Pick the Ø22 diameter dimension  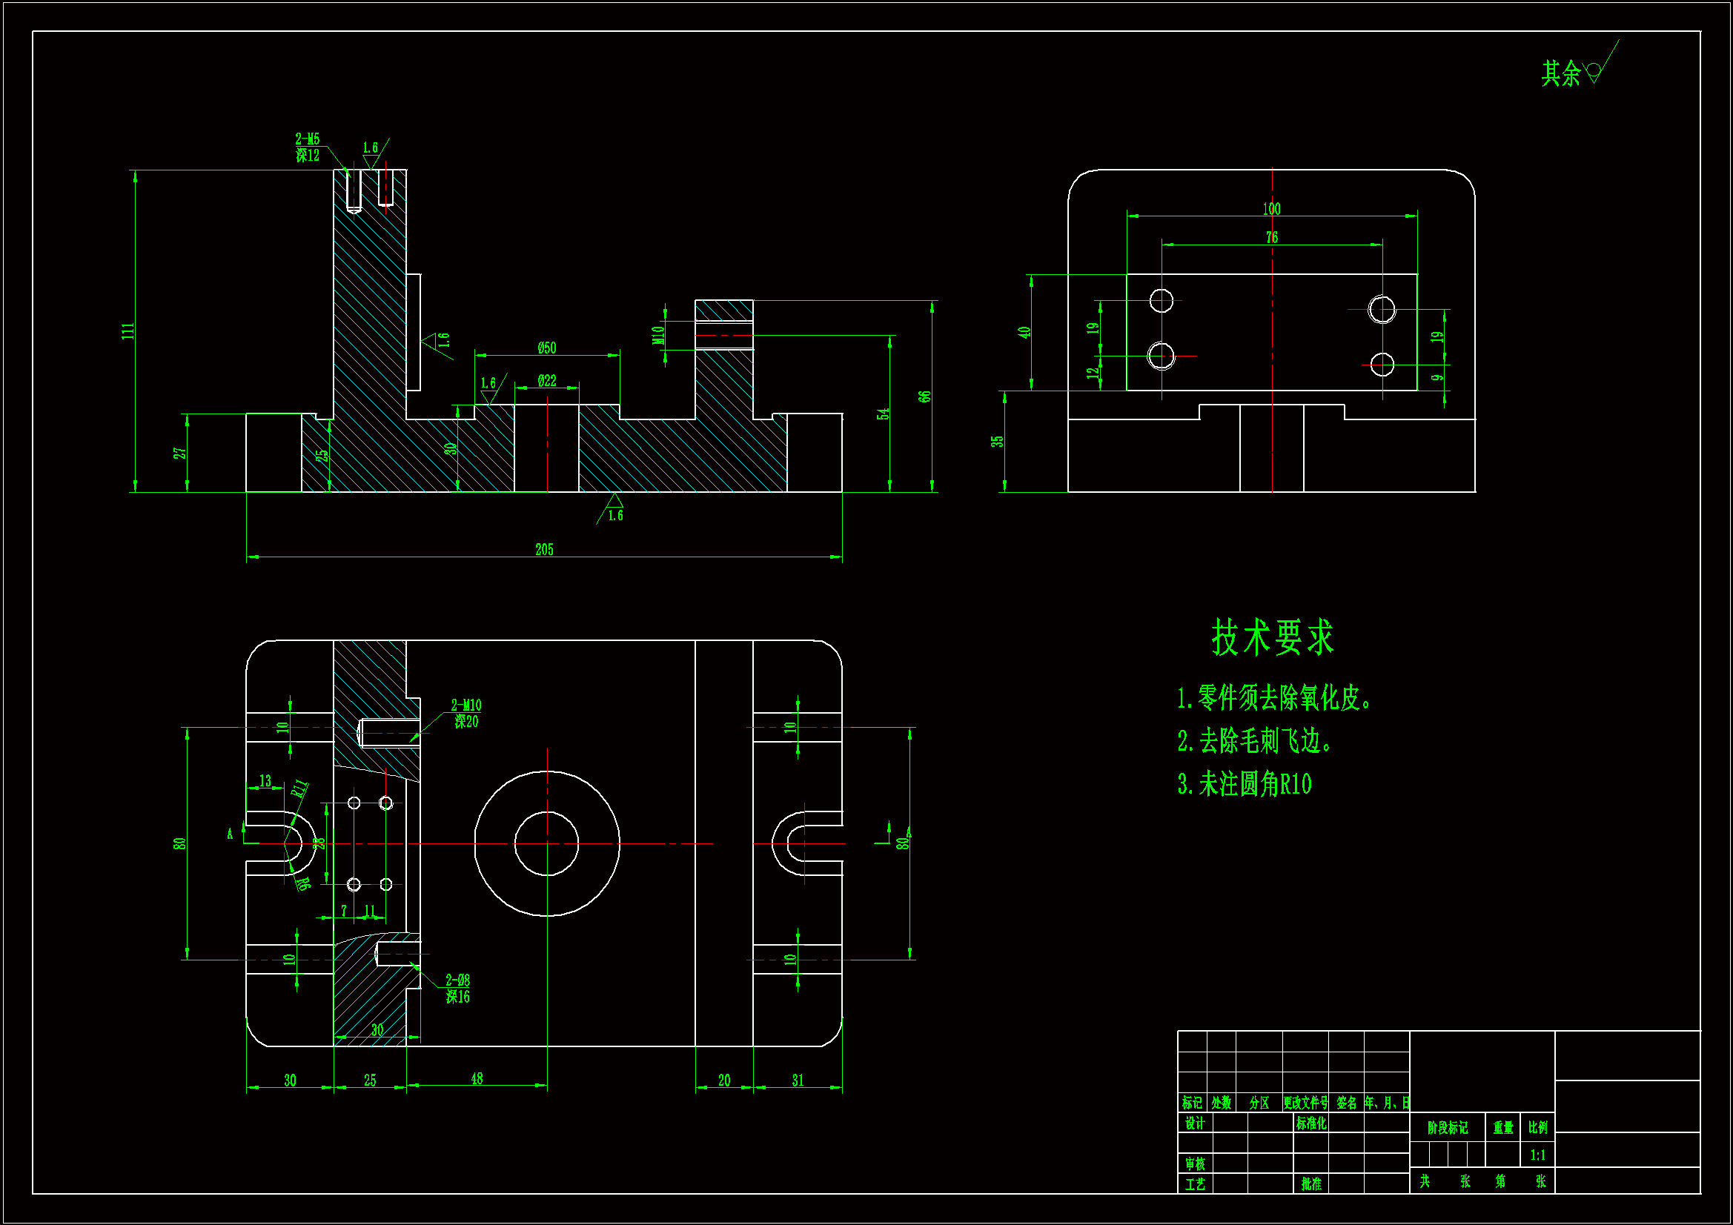(546, 381)
